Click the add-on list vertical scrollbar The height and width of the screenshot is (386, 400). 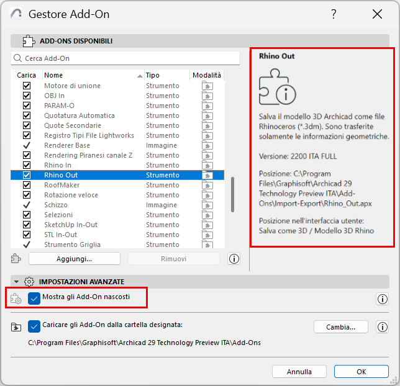(x=232, y=194)
